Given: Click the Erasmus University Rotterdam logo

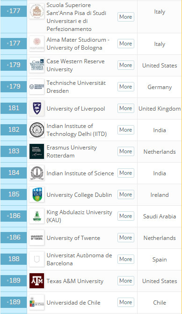Looking at the screenshot, I should (x=36, y=151).
